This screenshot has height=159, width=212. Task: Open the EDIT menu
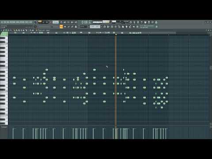point(5,22)
